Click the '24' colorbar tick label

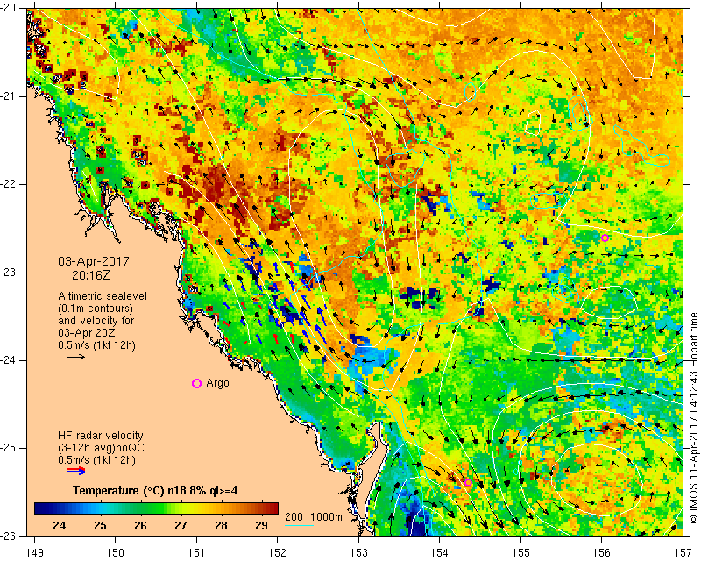click(60, 526)
